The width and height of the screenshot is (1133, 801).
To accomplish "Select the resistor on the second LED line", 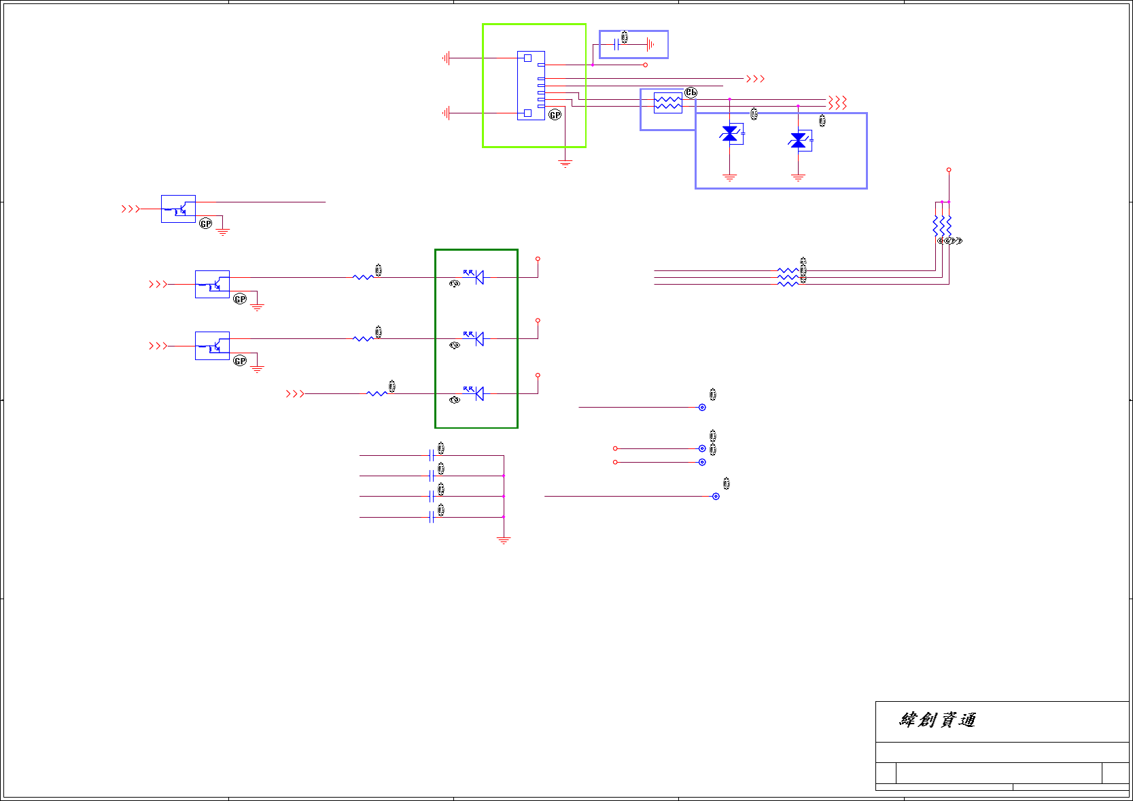I will 364,338.
